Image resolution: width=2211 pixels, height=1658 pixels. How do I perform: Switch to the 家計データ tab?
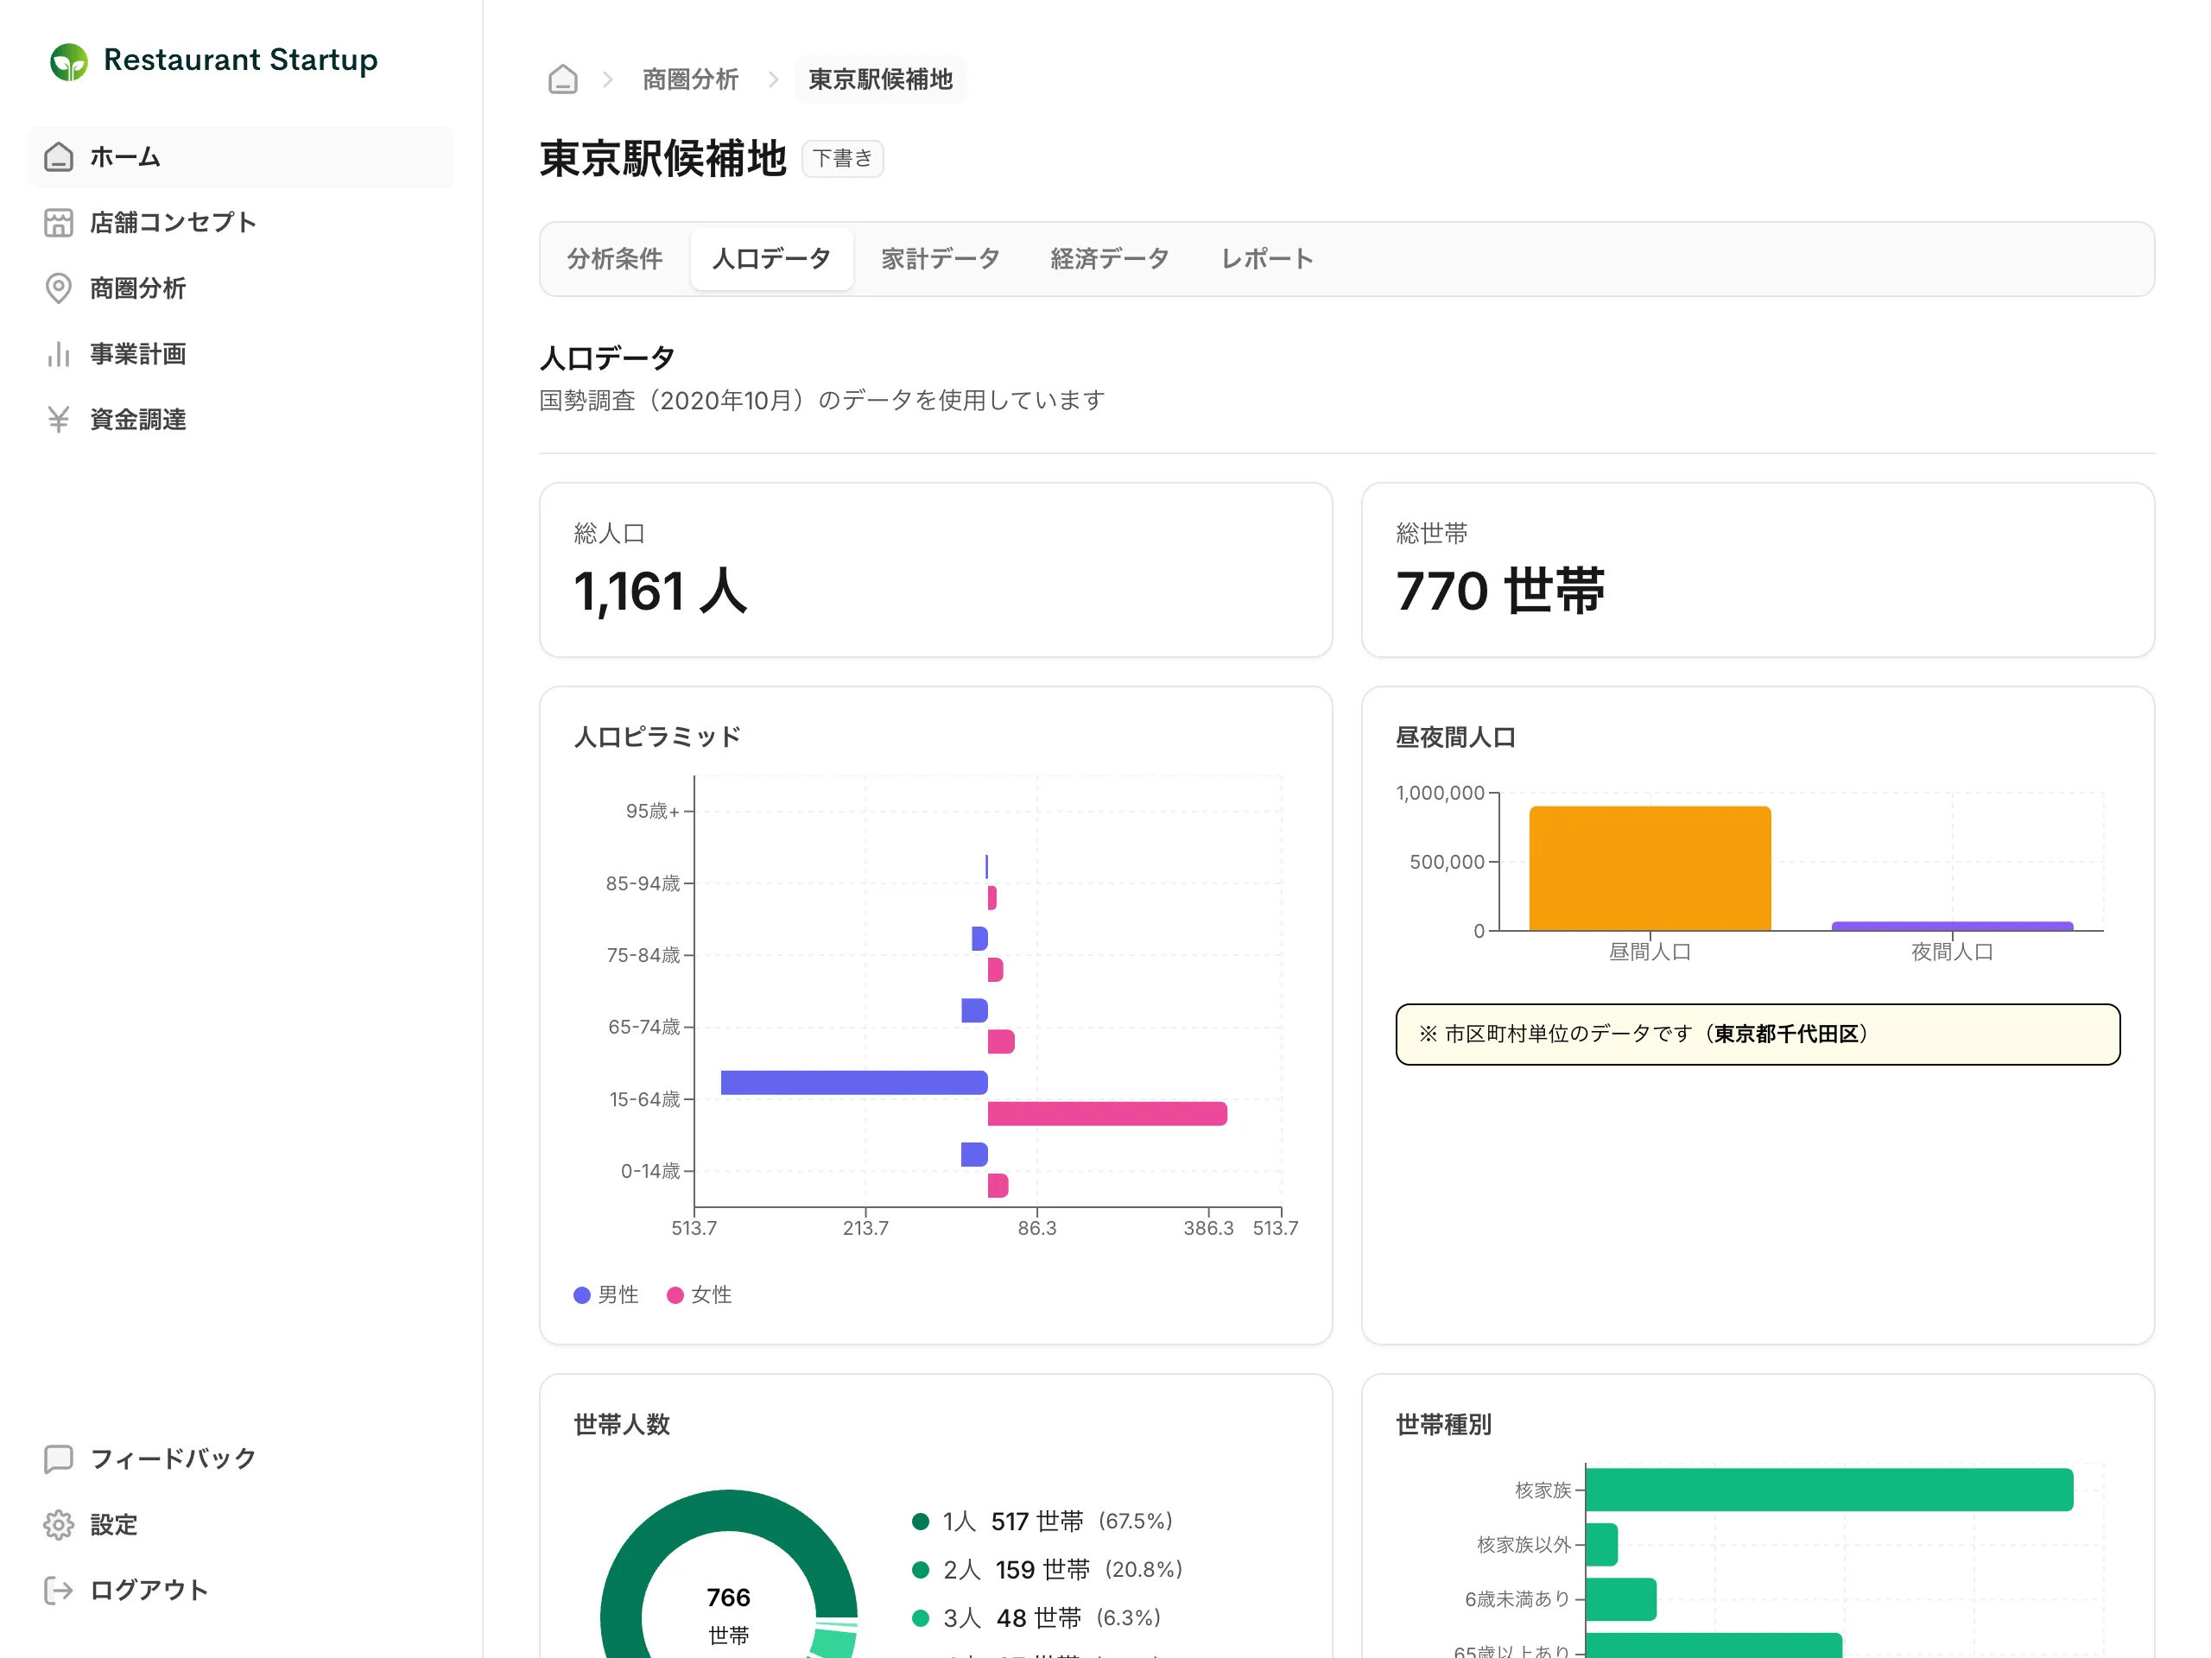click(941, 259)
